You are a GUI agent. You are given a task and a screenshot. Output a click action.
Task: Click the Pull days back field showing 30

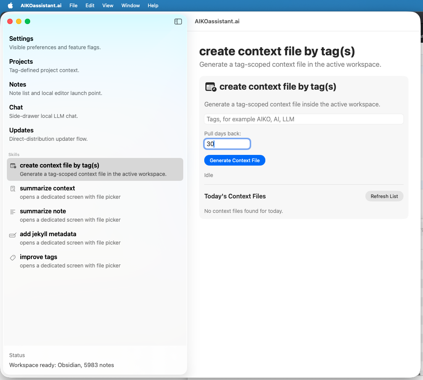pos(227,144)
